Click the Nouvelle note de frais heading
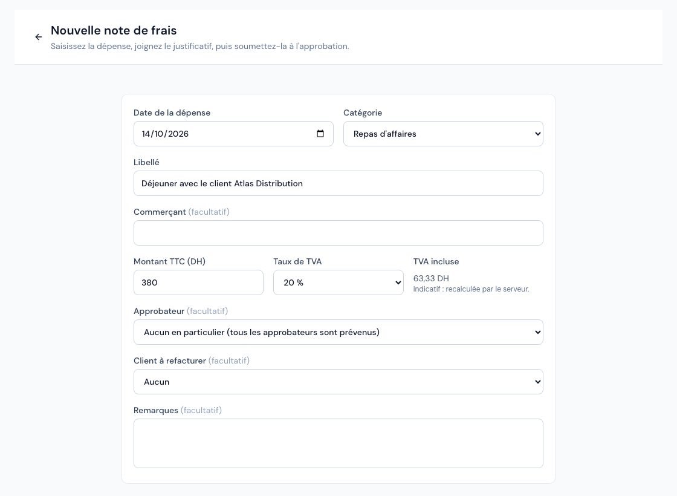 (x=114, y=31)
